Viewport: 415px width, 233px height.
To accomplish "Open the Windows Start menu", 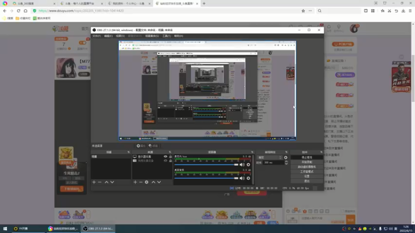I will tap(5, 228).
